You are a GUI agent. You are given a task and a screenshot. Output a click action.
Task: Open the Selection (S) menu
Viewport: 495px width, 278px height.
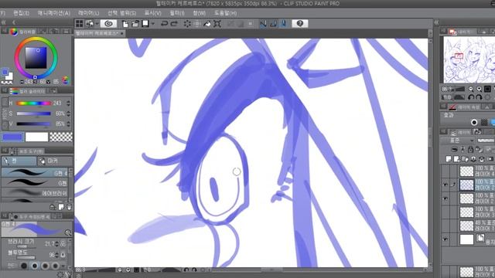point(122,13)
